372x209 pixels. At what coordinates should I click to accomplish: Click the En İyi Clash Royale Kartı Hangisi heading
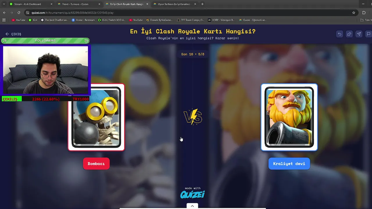click(x=193, y=31)
